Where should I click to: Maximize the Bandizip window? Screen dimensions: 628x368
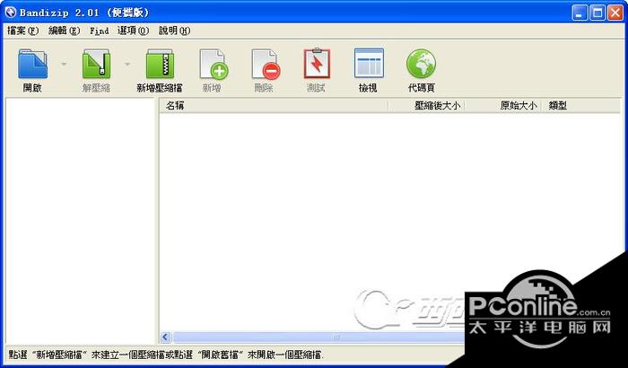click(597, 13)
